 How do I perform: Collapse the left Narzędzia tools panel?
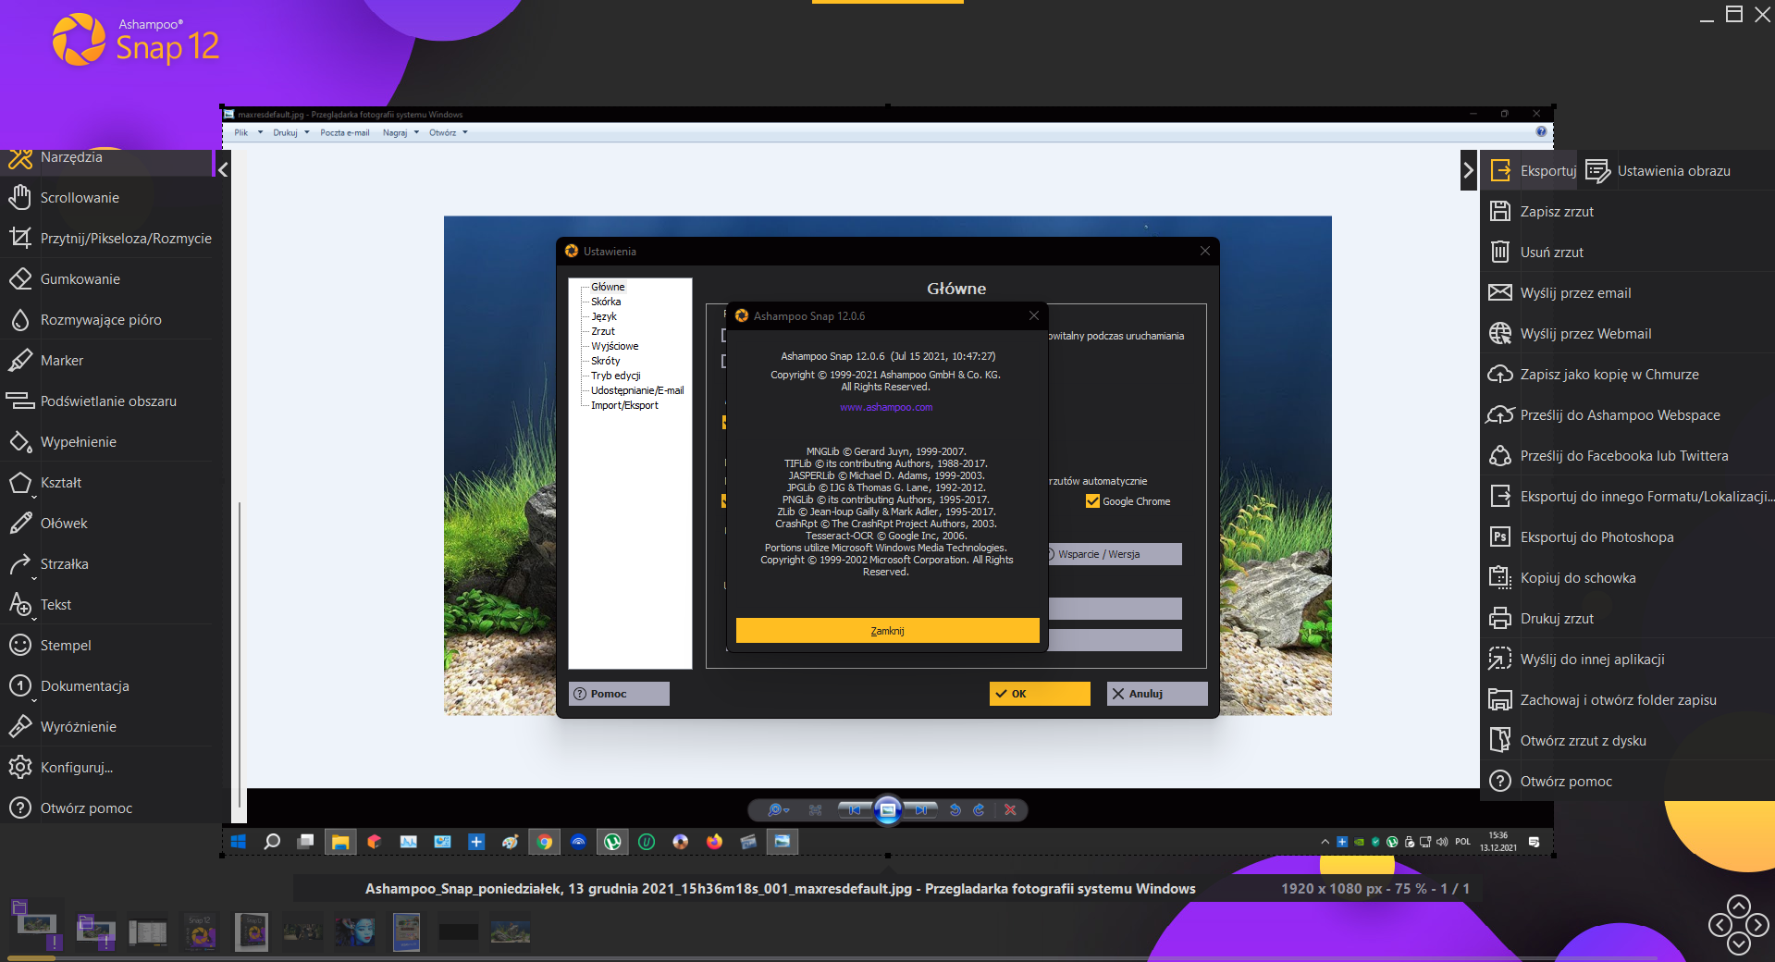[x=223, y=170]
